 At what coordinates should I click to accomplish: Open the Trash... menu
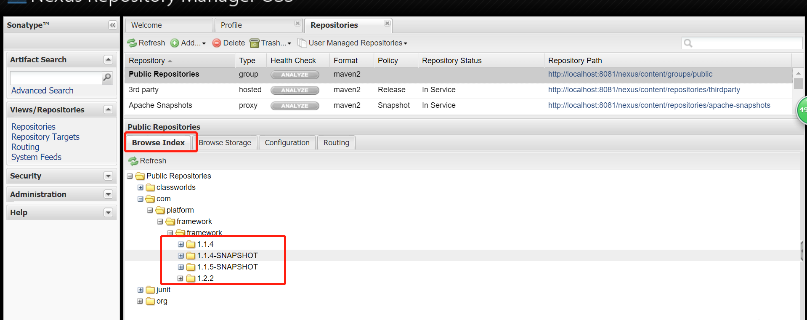271,43
